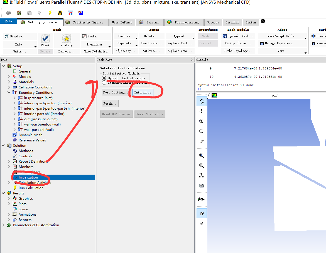Open the File menu

(x=9, y=21)
